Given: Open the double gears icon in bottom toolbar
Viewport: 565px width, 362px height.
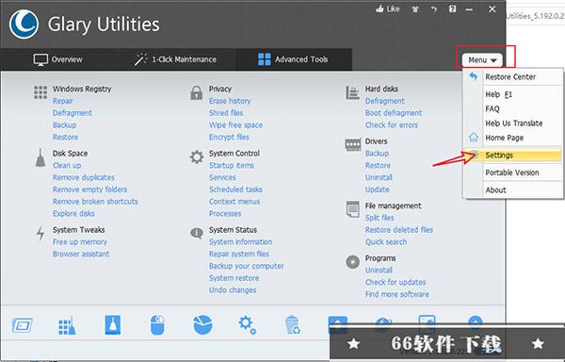Looking at the screenshot, I should [x=247, y=325].
